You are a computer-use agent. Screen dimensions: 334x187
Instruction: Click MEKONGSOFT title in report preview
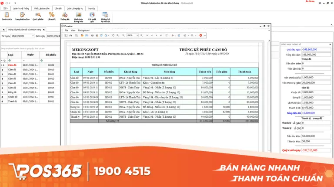pyautogui.click(x=85, y=50)
